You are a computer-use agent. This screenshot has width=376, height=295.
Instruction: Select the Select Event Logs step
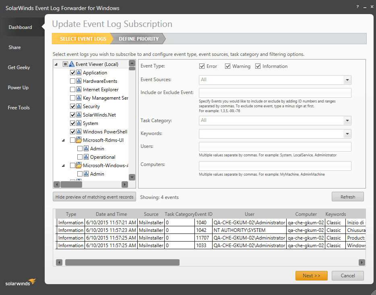(x=83, y=39)
